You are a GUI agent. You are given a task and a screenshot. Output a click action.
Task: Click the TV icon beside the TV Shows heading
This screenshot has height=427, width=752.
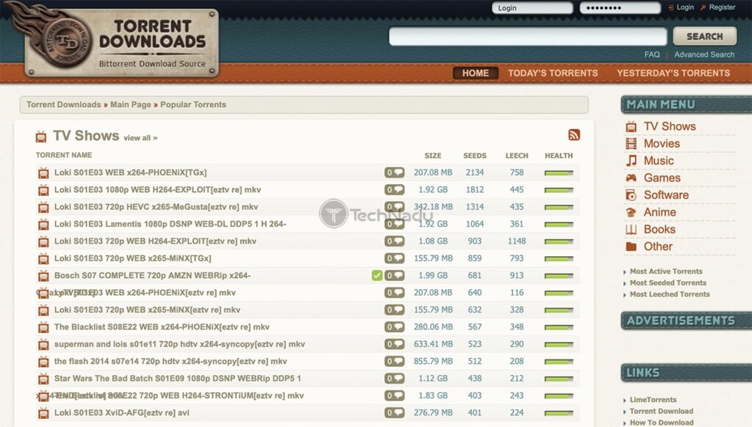(x=41, y=137)
